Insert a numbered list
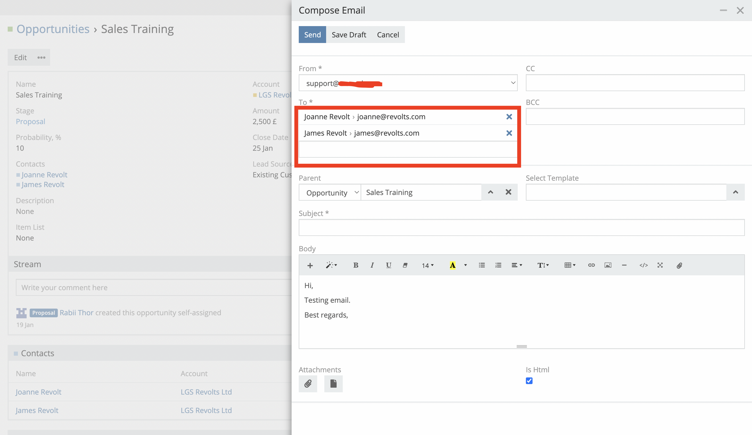Screen dimensions: 752x435 (498, 265)
